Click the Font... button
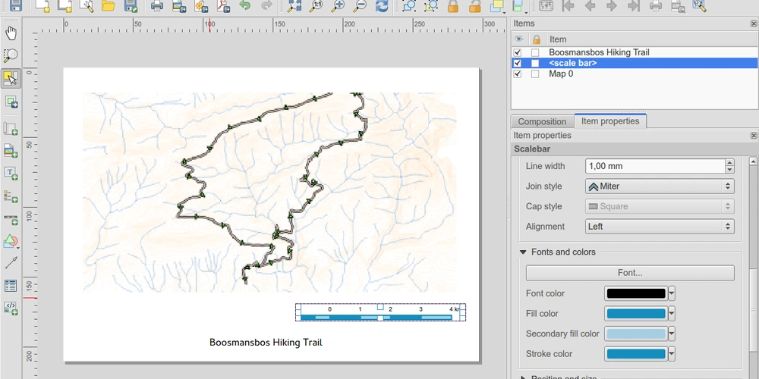Screen dimensions: 759x379 click(630, 273)
